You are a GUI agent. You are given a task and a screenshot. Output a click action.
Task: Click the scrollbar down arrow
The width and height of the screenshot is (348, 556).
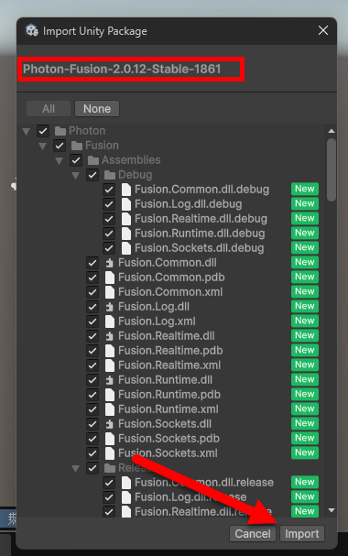click(x=332, y=510)
